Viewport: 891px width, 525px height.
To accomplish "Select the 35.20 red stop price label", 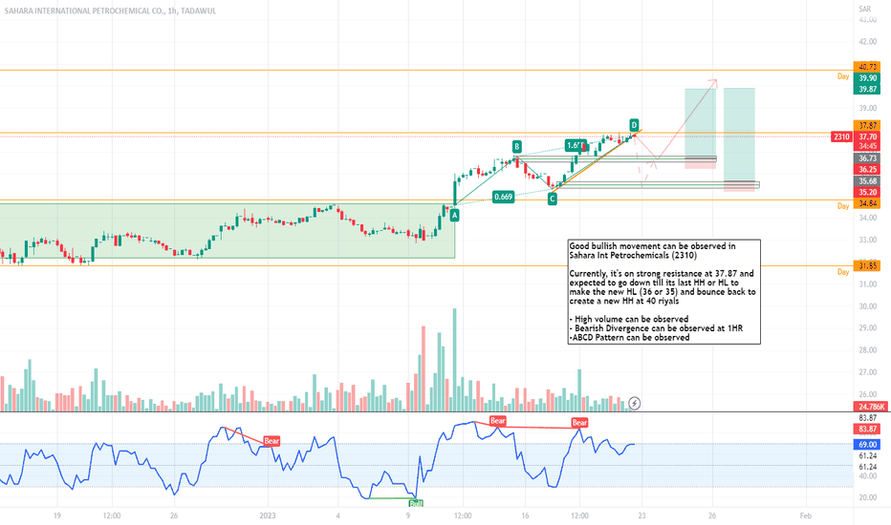I will click(x=867, y=193).
